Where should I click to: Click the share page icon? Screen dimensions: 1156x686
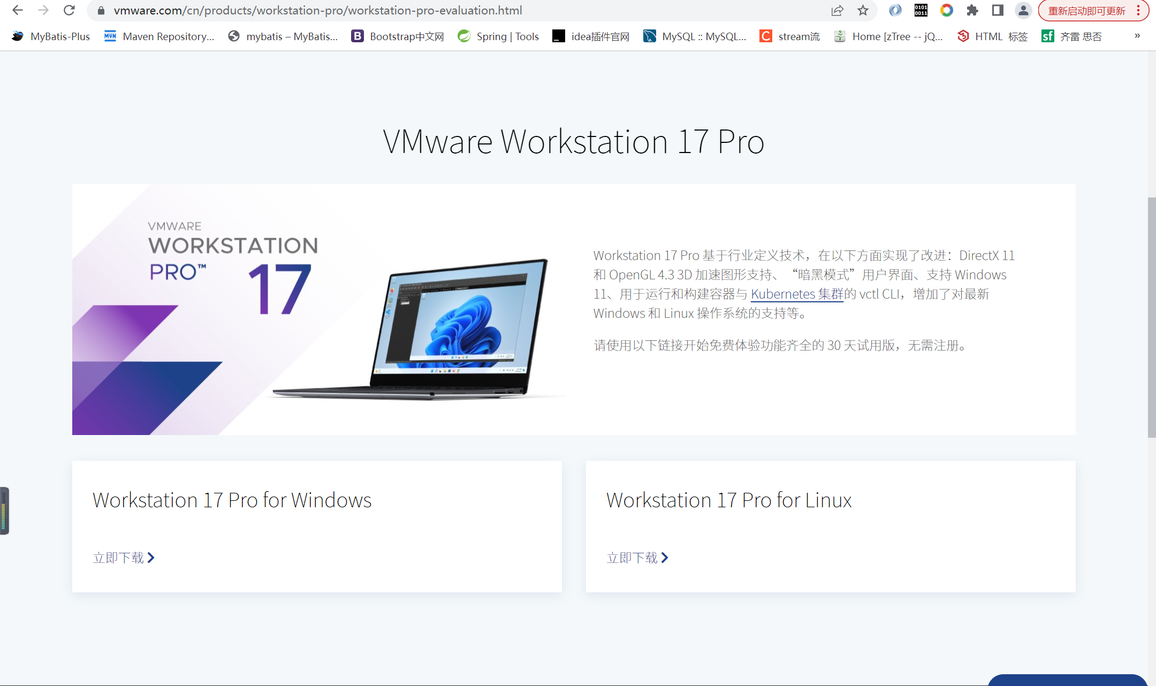[x=837, y=10]
